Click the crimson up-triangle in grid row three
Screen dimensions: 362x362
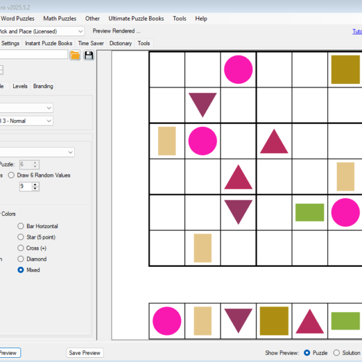[274, 141]
